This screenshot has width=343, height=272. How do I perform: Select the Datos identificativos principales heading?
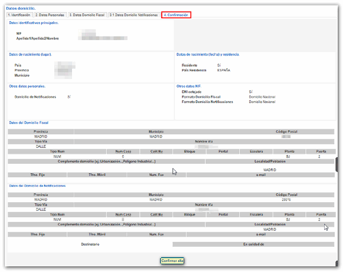coord(34,23)
